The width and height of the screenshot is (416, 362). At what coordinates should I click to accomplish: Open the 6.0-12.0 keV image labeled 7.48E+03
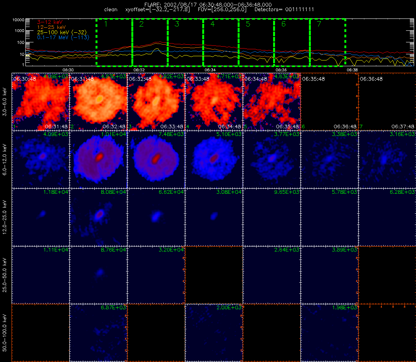coord(156,159)
